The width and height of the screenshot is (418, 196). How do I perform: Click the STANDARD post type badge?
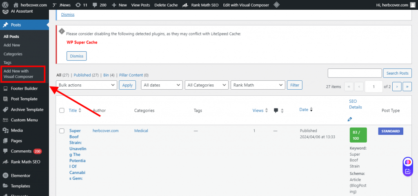click(x=391, y=131)
